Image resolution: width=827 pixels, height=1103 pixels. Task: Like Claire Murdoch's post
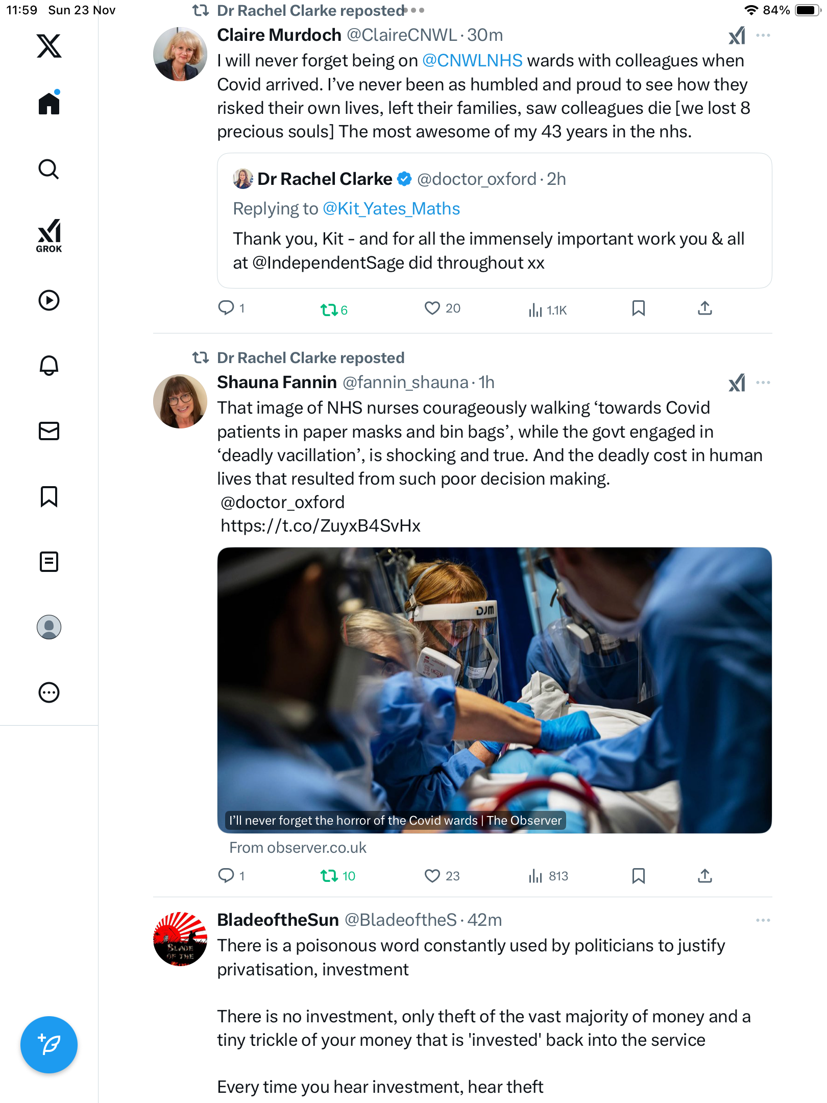click(x=432, y=308)
